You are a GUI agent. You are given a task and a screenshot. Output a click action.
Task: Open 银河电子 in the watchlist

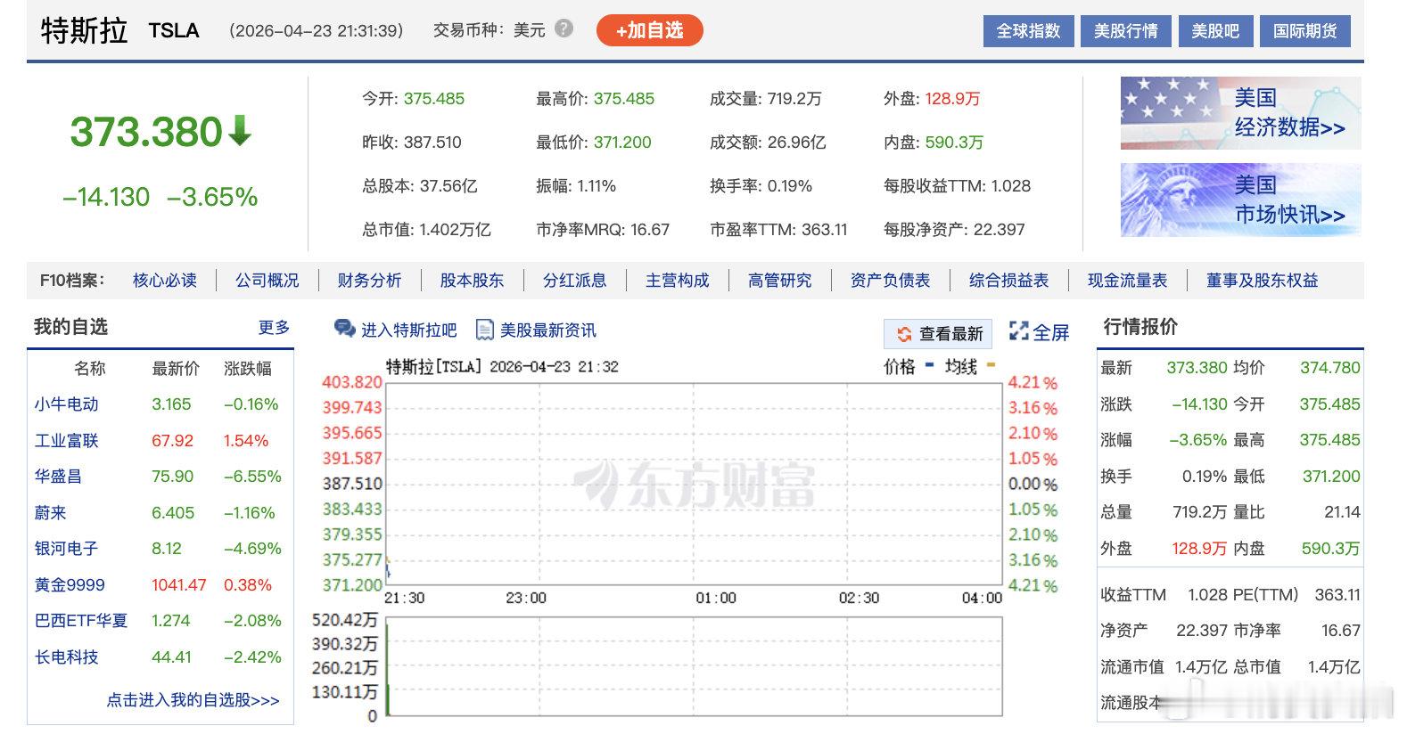66,549
